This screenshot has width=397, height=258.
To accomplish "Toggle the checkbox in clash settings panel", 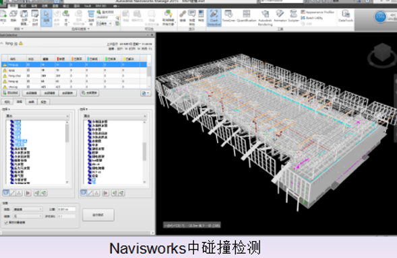I will 6,222.
